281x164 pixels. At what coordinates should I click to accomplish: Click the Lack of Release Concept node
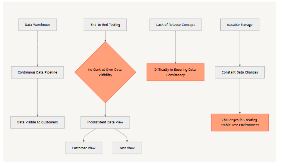point(175,25)
